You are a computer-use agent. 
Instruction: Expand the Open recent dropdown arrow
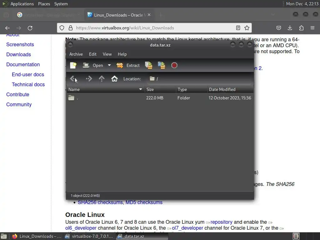pos(109,65)
